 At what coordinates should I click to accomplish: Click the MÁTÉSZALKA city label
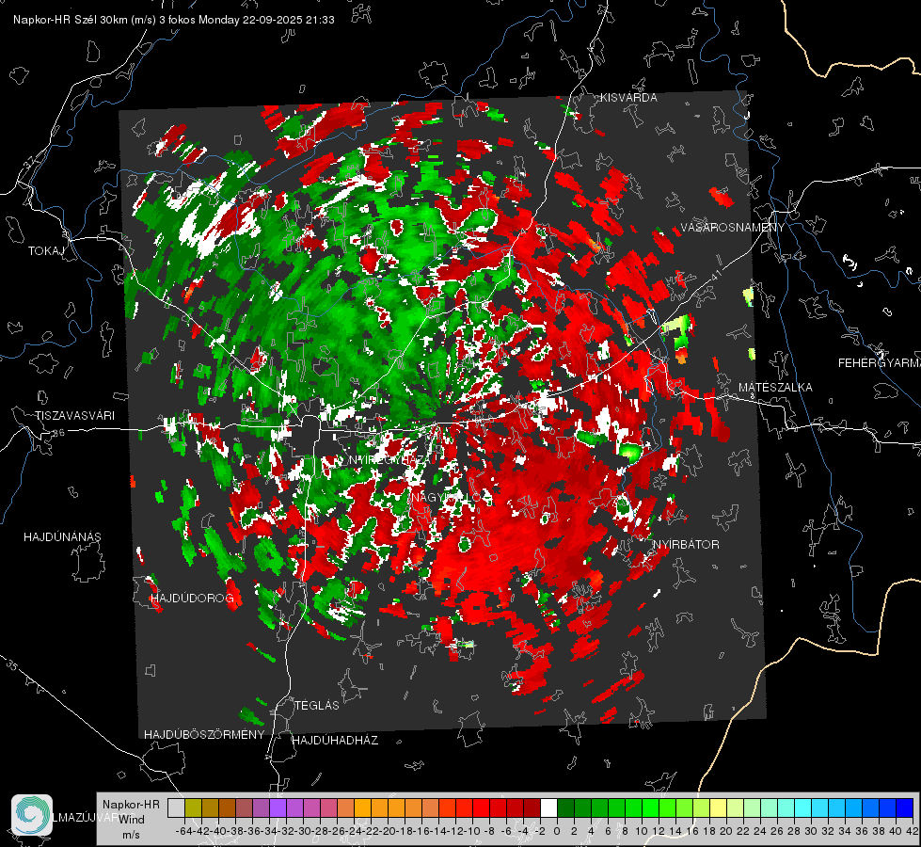[775, 388]
